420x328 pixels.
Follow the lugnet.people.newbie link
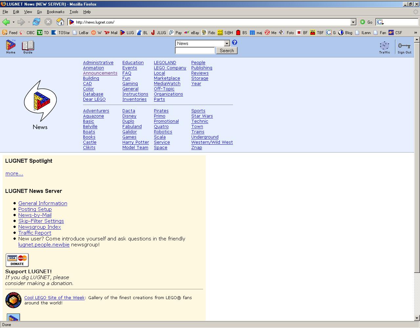(x=44, y=245)
